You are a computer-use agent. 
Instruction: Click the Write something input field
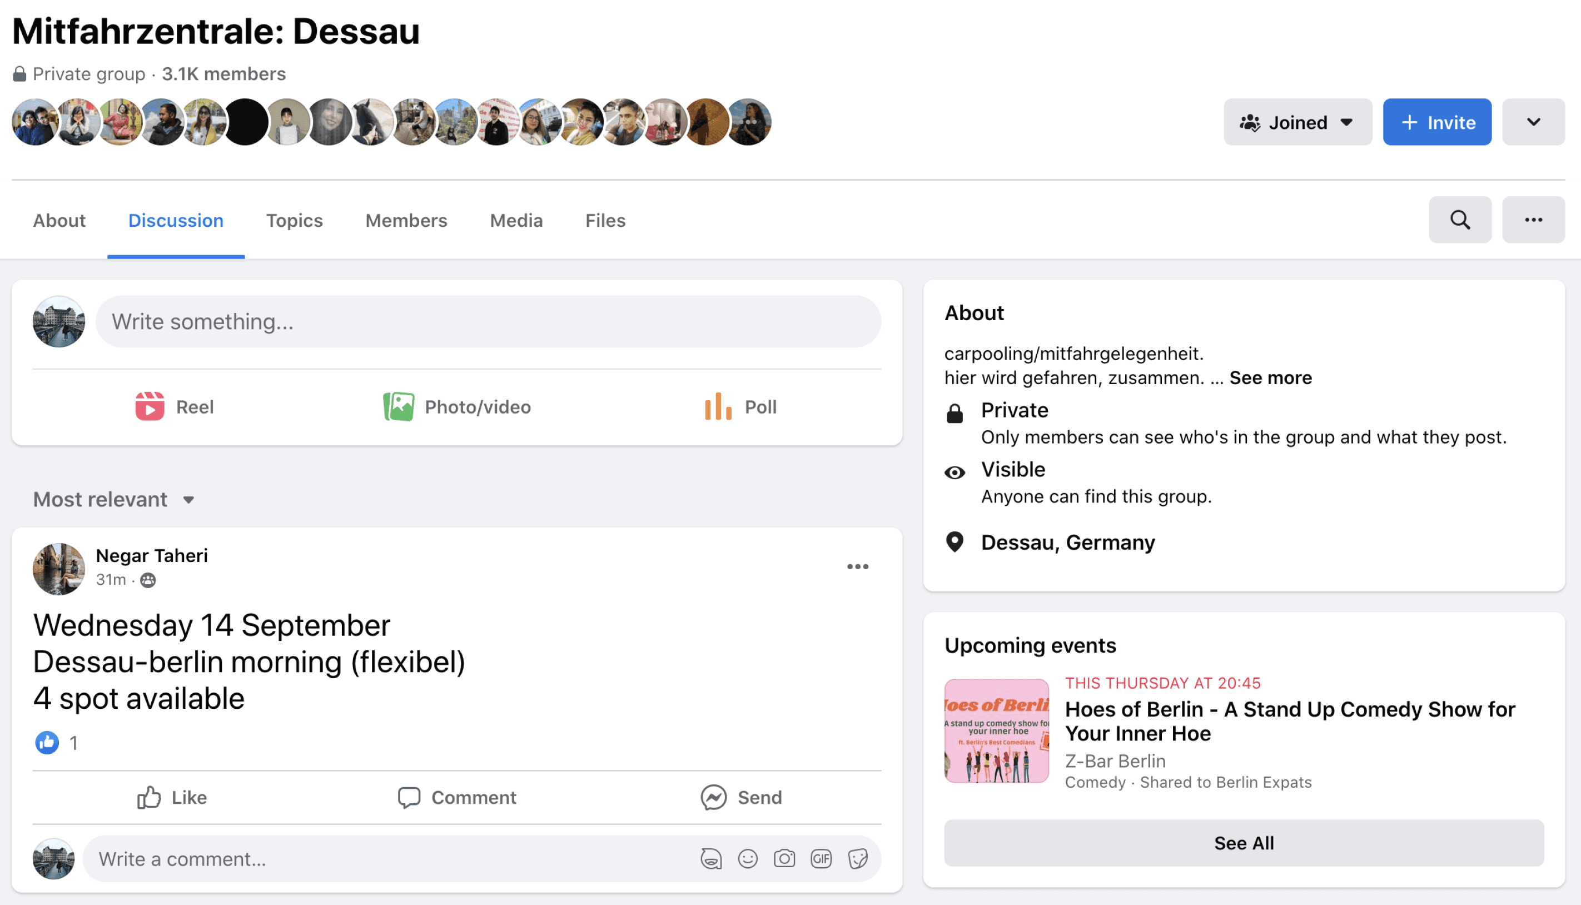click(488, 321)
